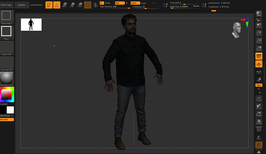266x154 pixels.
Task: Open the MatCap Gray material picker
Action: coord(7,79)
